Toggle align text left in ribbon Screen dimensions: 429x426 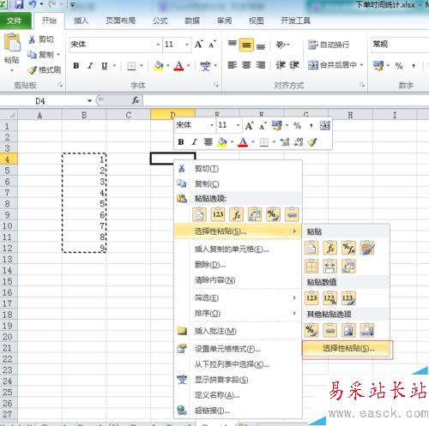(x=233, y=65)
